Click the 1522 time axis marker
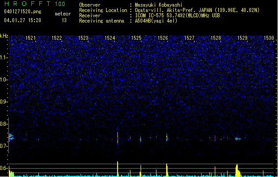The width and height of the screenshot is (278, 177). (57, 38)
